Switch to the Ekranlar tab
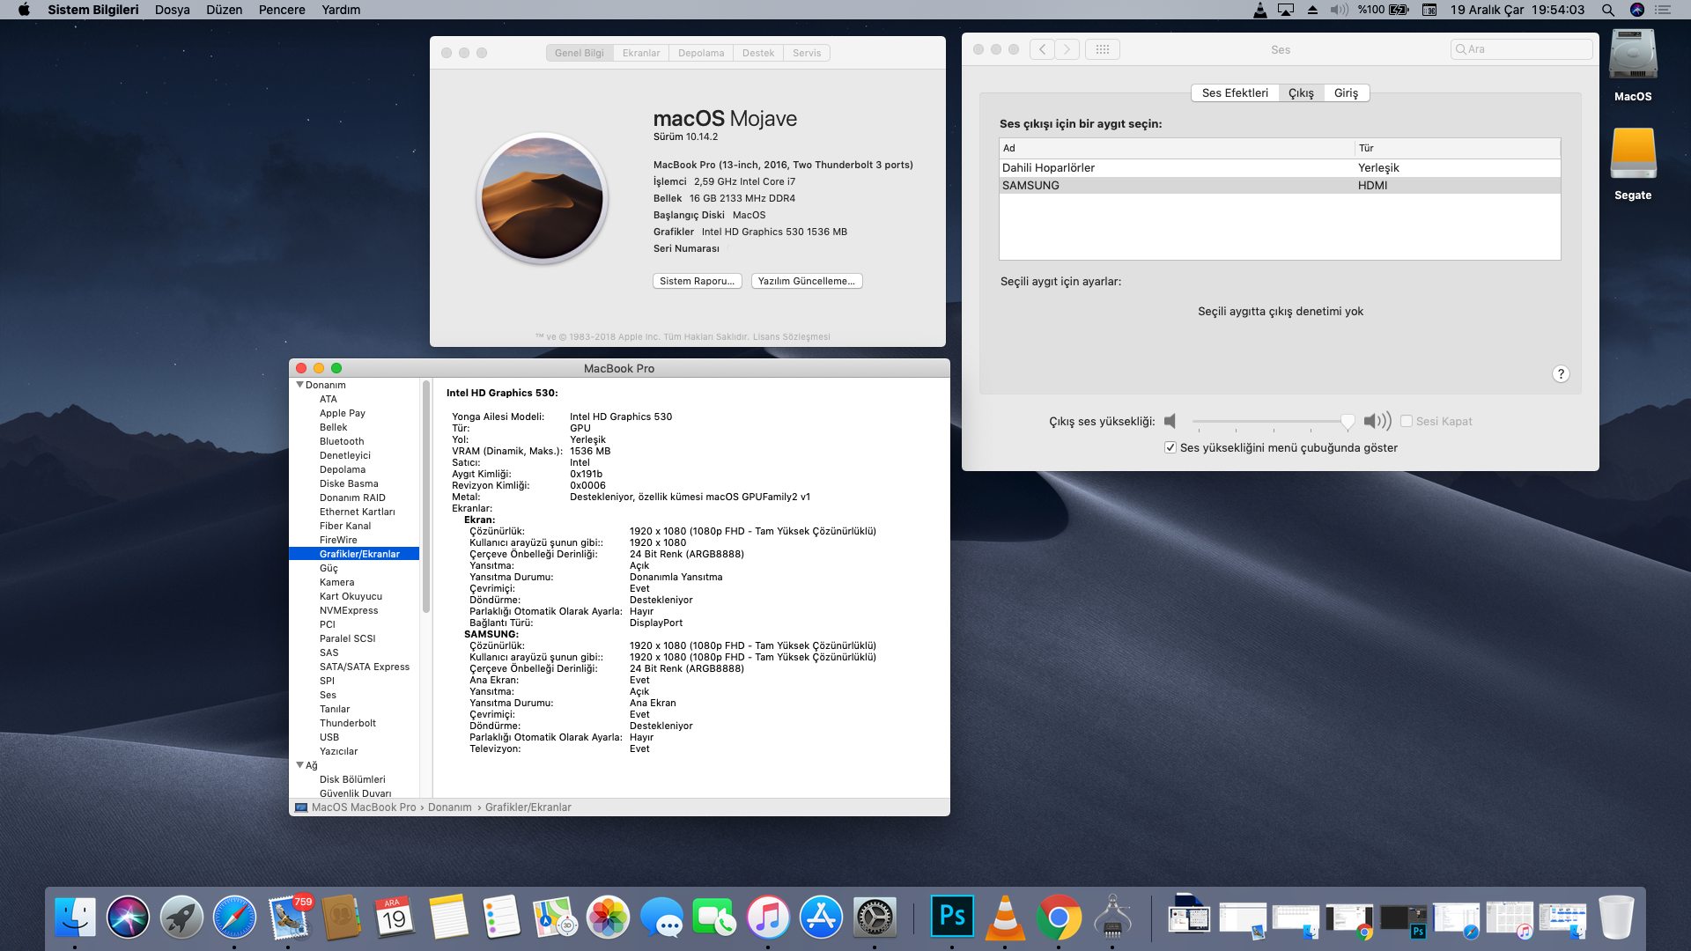The image size is (1691, 951). [x=640, y=53]
